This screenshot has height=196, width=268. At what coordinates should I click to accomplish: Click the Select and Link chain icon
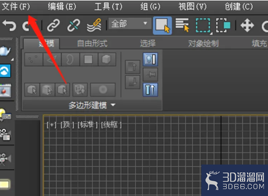click(x=53, y=26)
